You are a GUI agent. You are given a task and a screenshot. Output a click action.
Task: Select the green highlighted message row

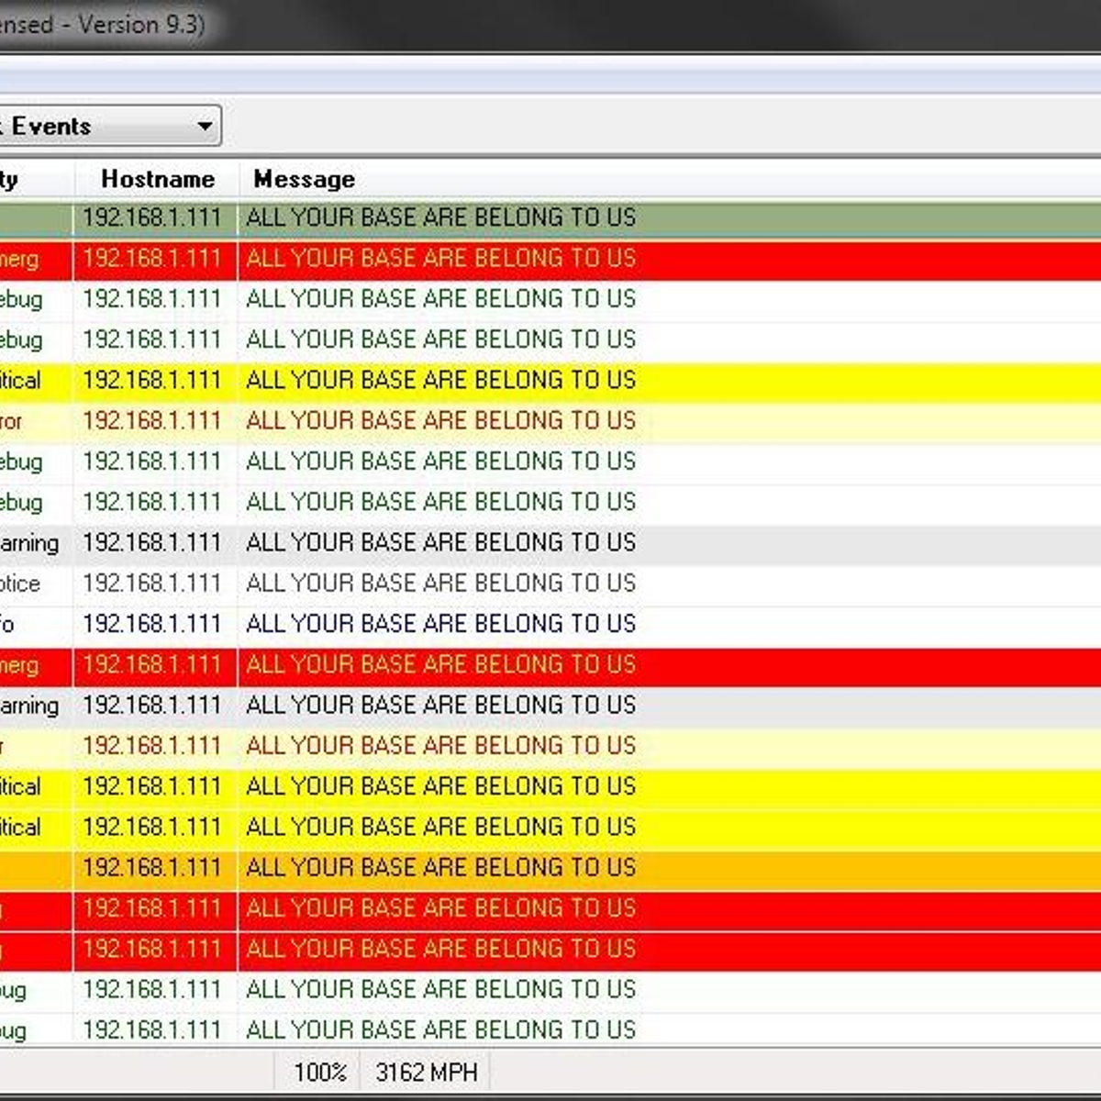coord(440,218)
